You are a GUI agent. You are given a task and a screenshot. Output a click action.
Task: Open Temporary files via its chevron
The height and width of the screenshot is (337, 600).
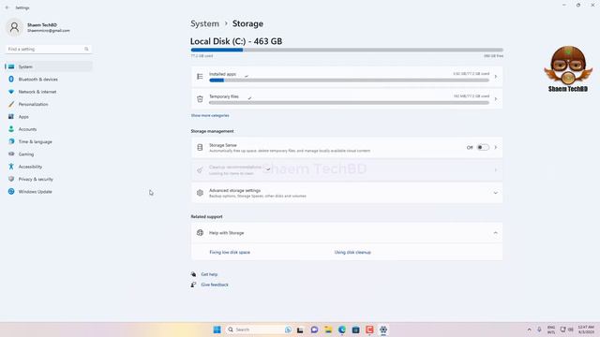(496, 99)
